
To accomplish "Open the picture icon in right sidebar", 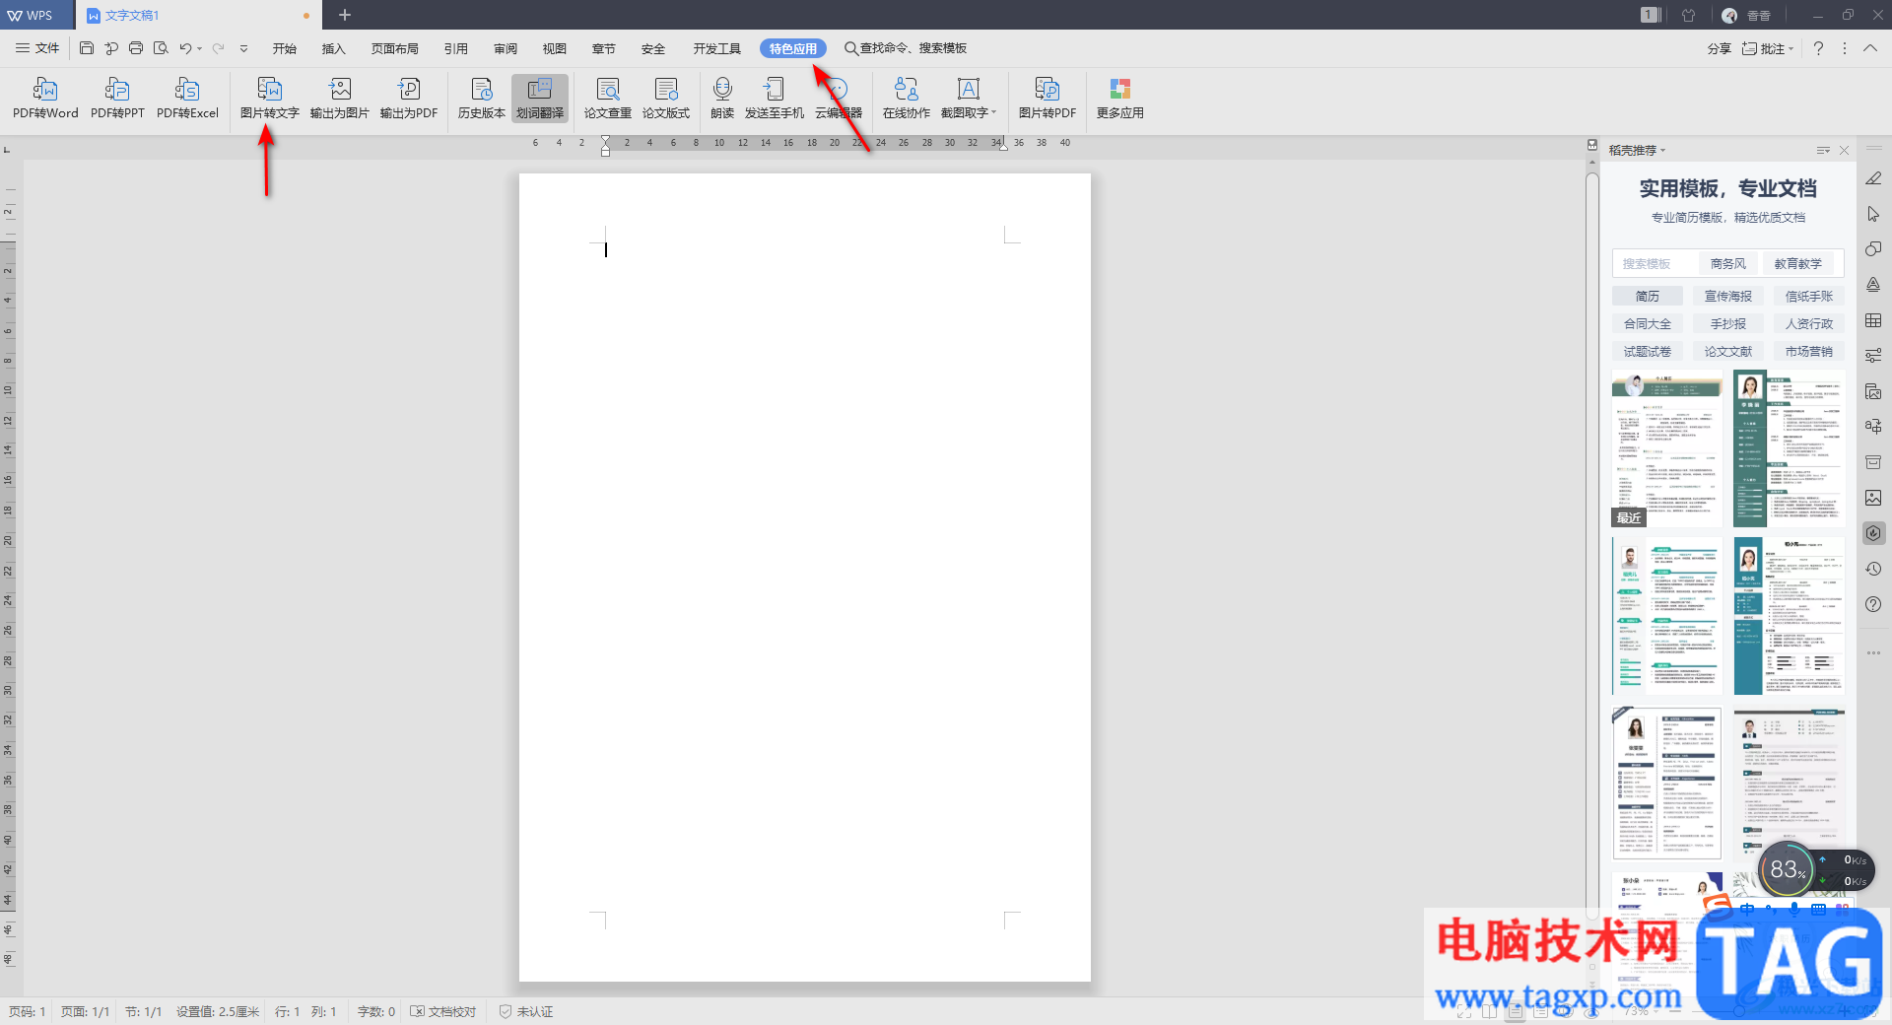I will coord(1873,498).
